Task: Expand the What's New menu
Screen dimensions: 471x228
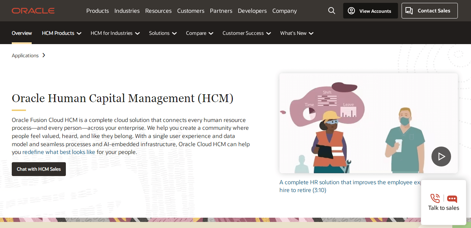Action: point(297,33)
